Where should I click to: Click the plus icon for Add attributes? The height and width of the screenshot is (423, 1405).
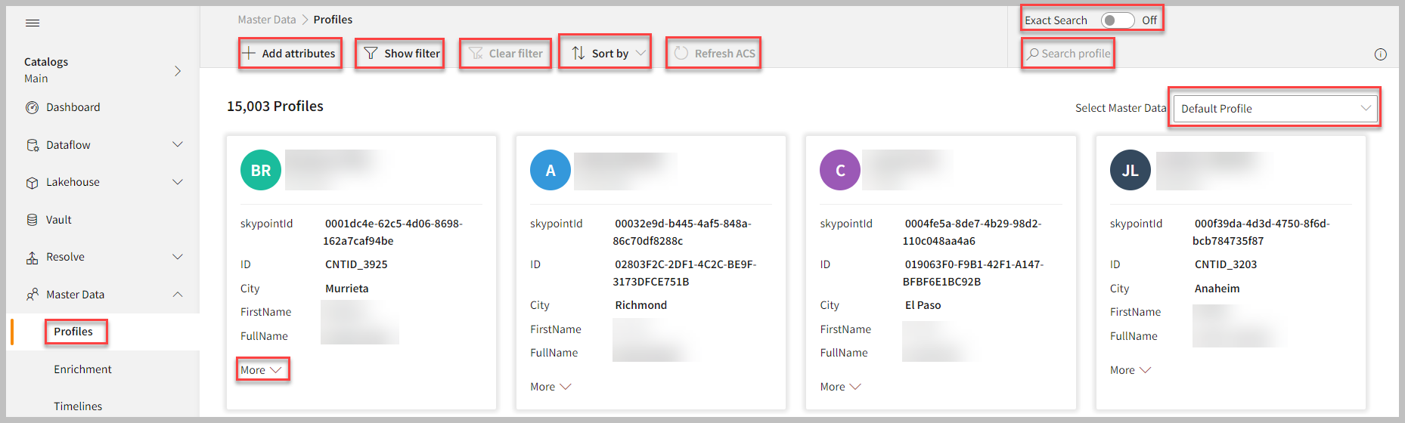(x=249, y=53)
